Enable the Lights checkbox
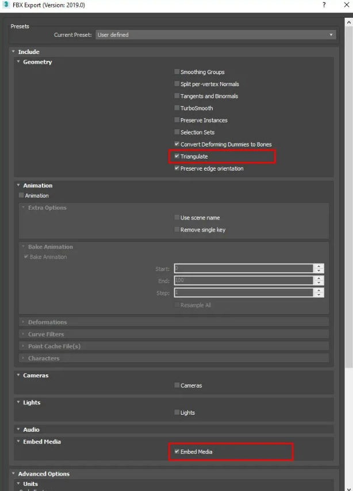 click(x=177, y=412)
